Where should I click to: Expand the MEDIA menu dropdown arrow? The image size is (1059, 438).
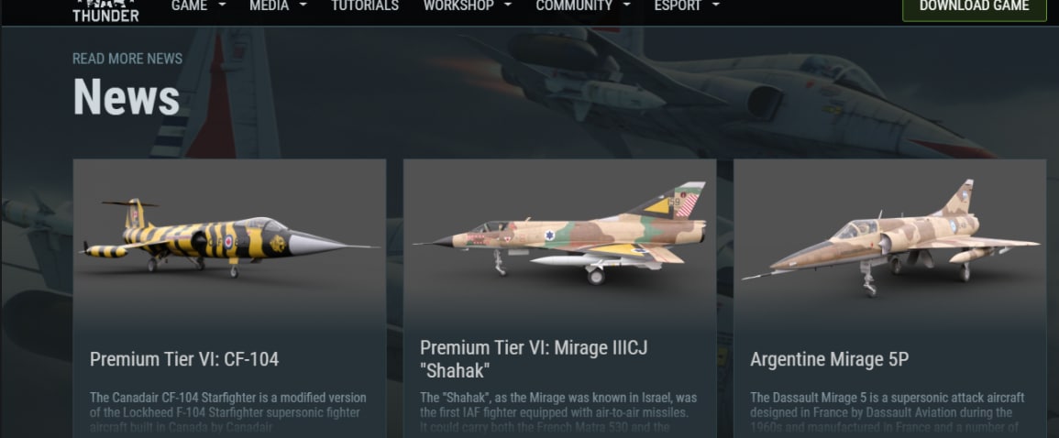coord(303,5)
